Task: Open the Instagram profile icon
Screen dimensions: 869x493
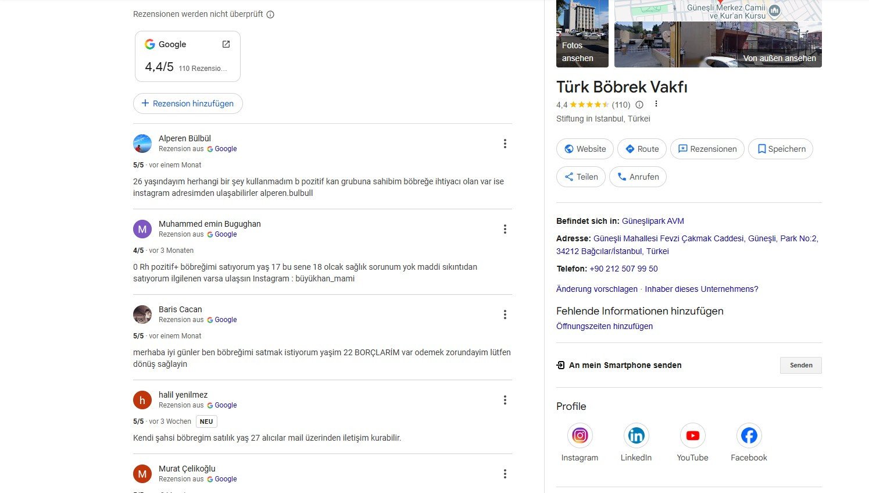Action: [x=580, y=435]
